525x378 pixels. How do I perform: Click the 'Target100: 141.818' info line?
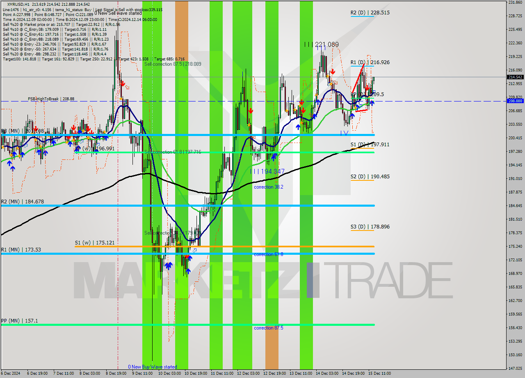pos(94,59)
